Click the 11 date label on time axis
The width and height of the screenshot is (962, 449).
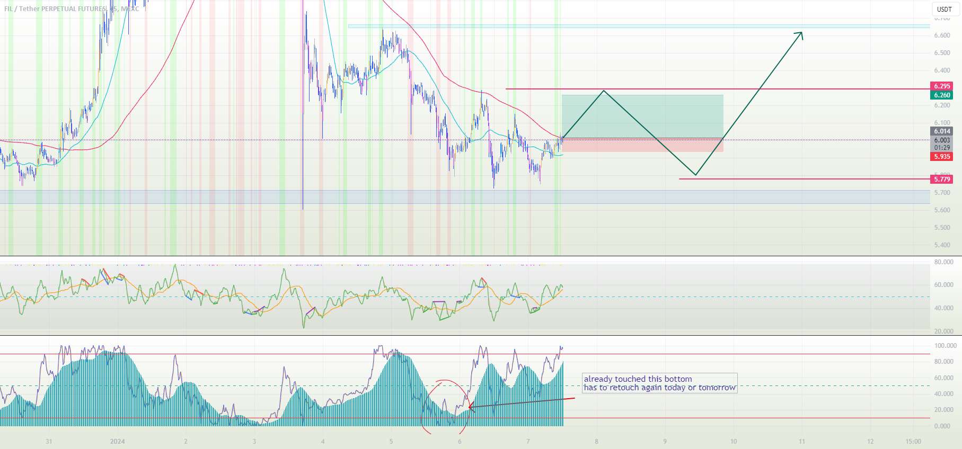click(x=801, y=442)
